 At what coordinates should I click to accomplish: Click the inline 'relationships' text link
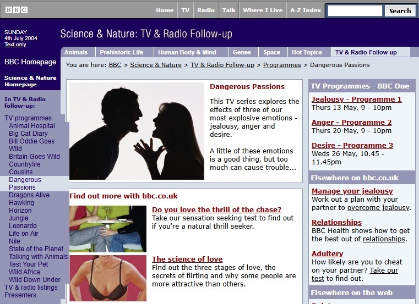point(384,239)
